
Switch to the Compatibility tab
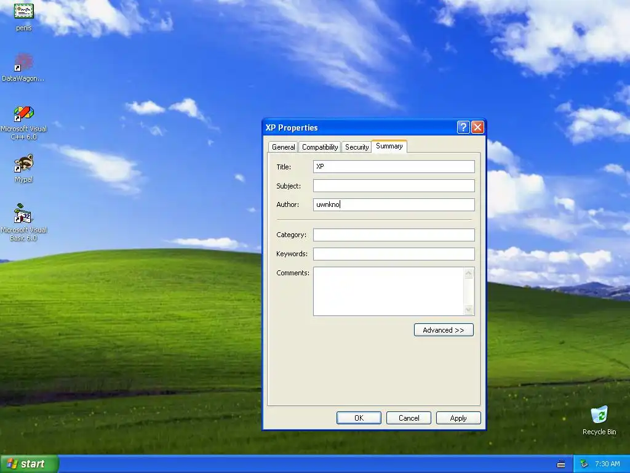320,147
